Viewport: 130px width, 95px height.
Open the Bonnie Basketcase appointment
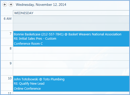click(71, 39)
